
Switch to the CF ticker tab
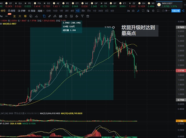(x=9, y=5)
